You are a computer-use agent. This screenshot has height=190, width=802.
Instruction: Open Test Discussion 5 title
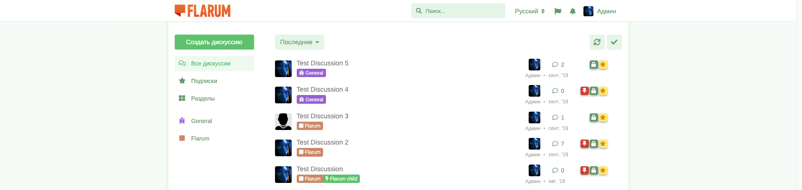(x=322, y=63)
